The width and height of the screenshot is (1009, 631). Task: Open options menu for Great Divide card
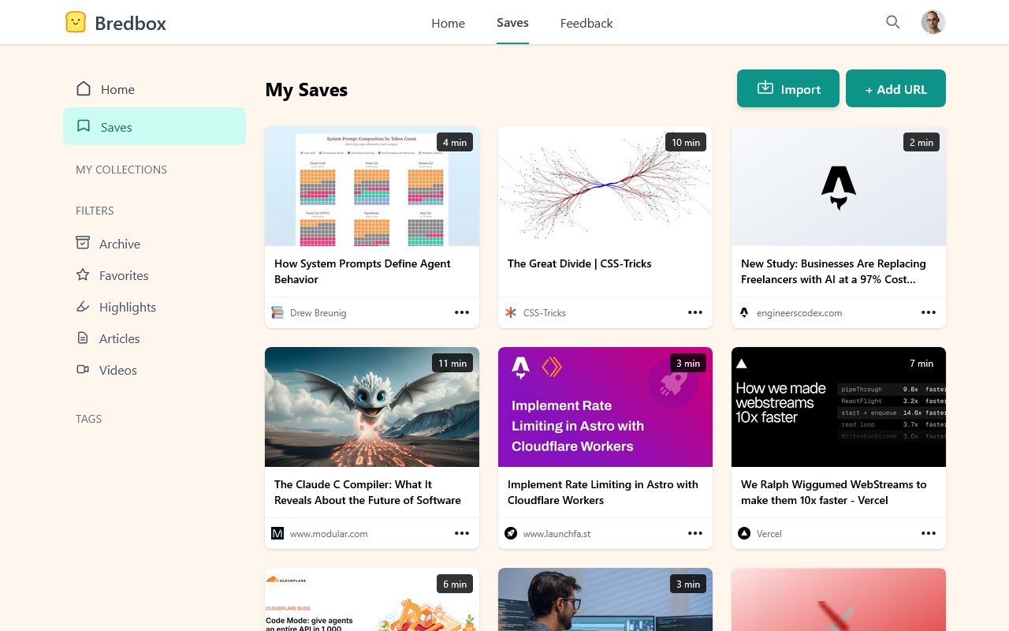(695, 312)
